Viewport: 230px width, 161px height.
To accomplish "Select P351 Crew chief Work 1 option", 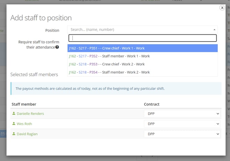I will pyautogui.click(x=142, y=48).
